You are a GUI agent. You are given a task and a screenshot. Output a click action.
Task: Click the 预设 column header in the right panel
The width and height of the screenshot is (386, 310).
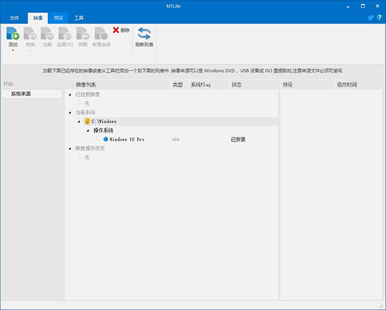(308, 85)
